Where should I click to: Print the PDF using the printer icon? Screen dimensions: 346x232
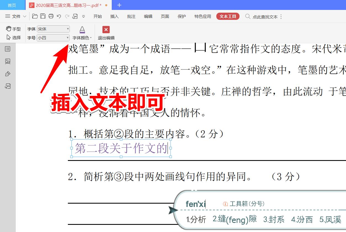tap(51, 16)
